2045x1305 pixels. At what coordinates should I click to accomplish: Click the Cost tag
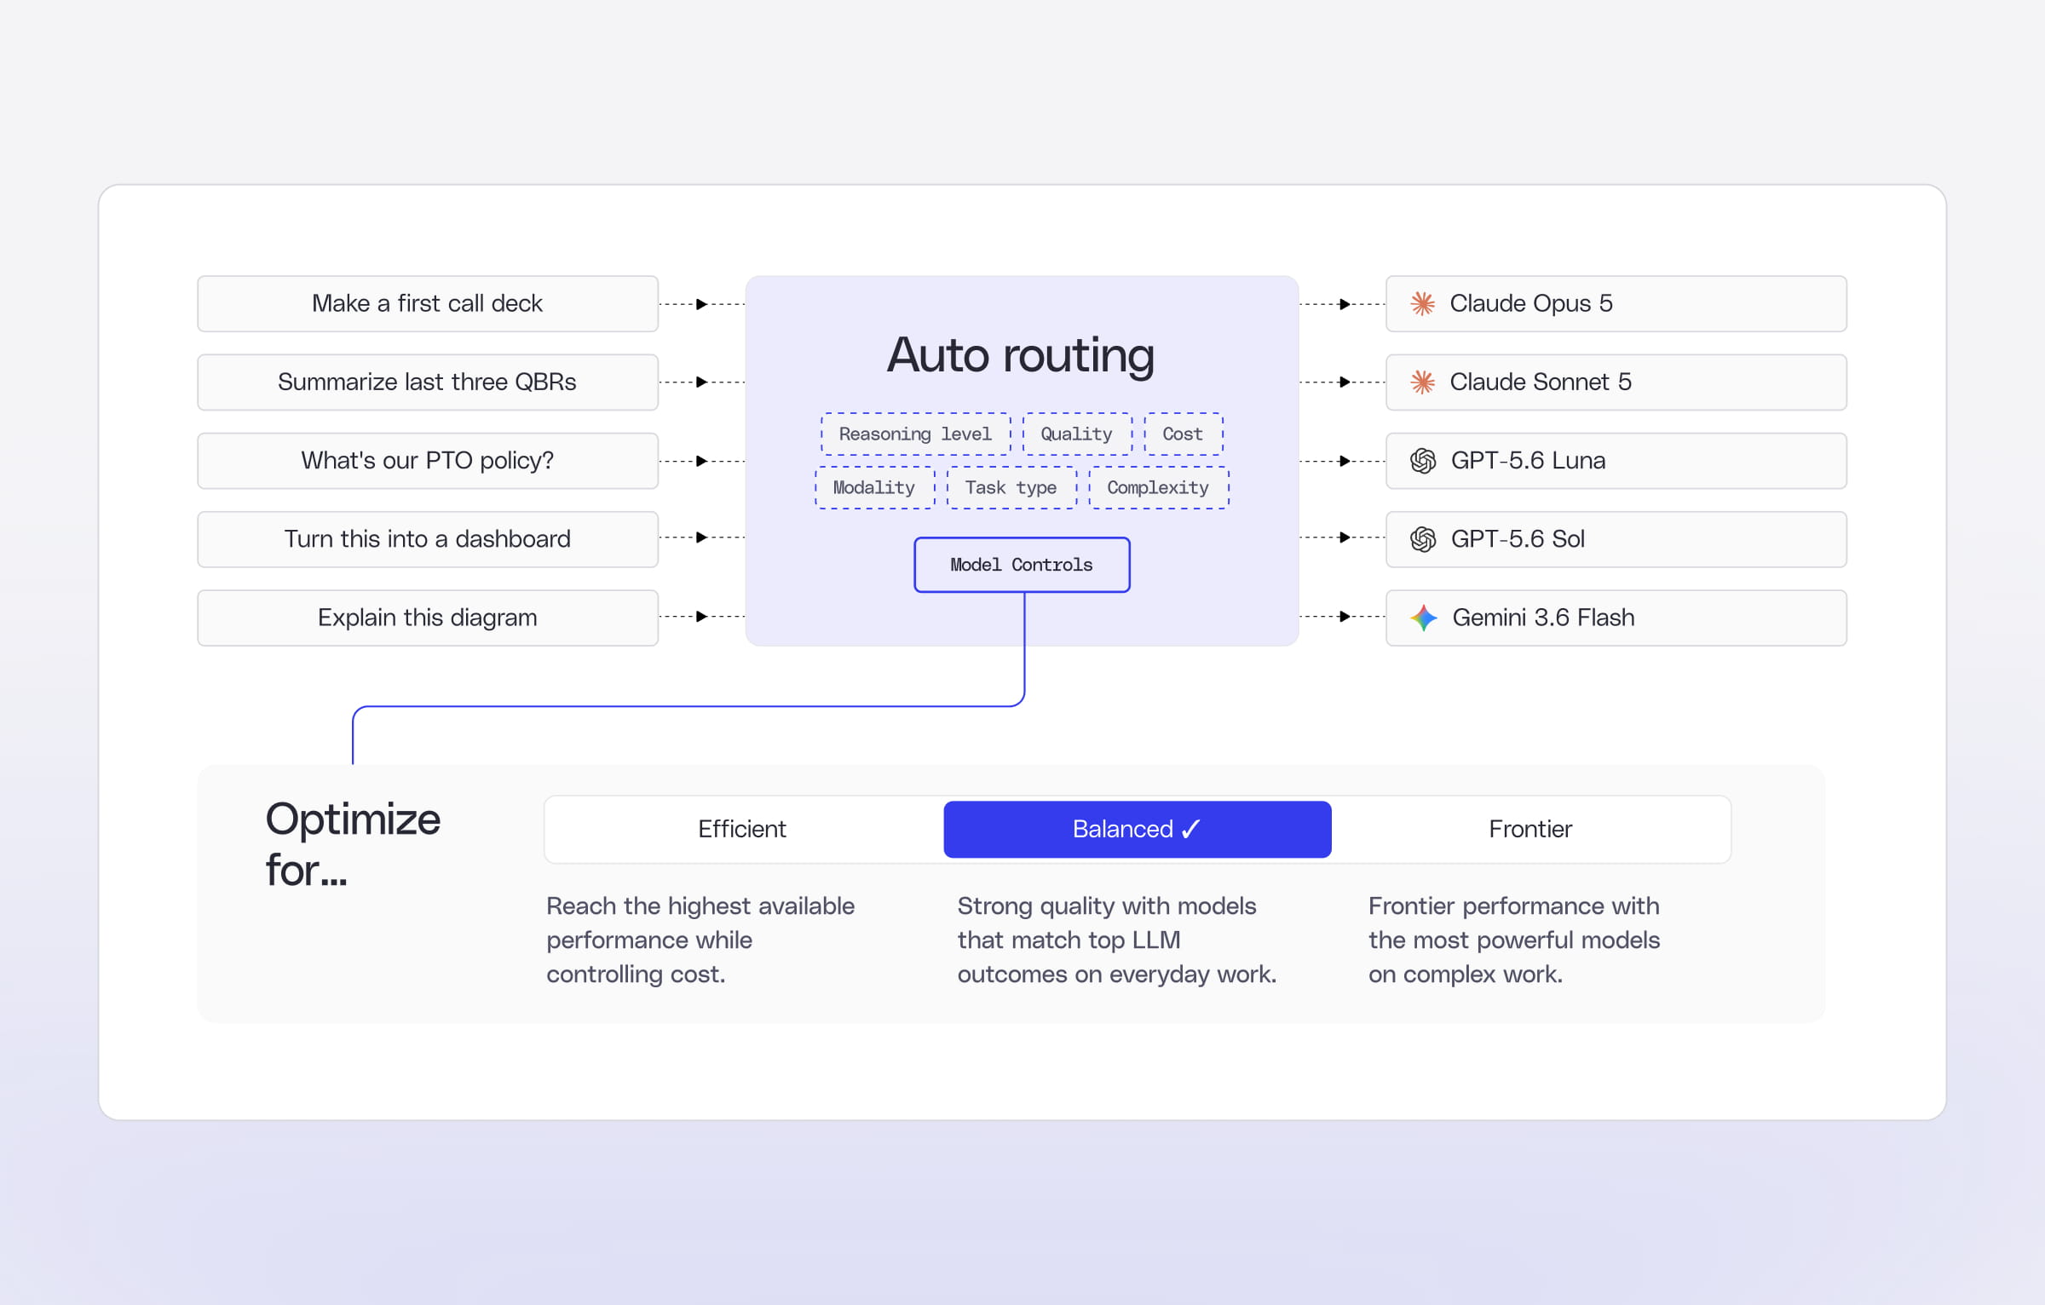1183,434
